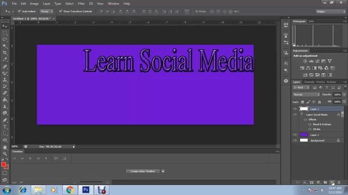Select the Pen tool

(5, 120)
